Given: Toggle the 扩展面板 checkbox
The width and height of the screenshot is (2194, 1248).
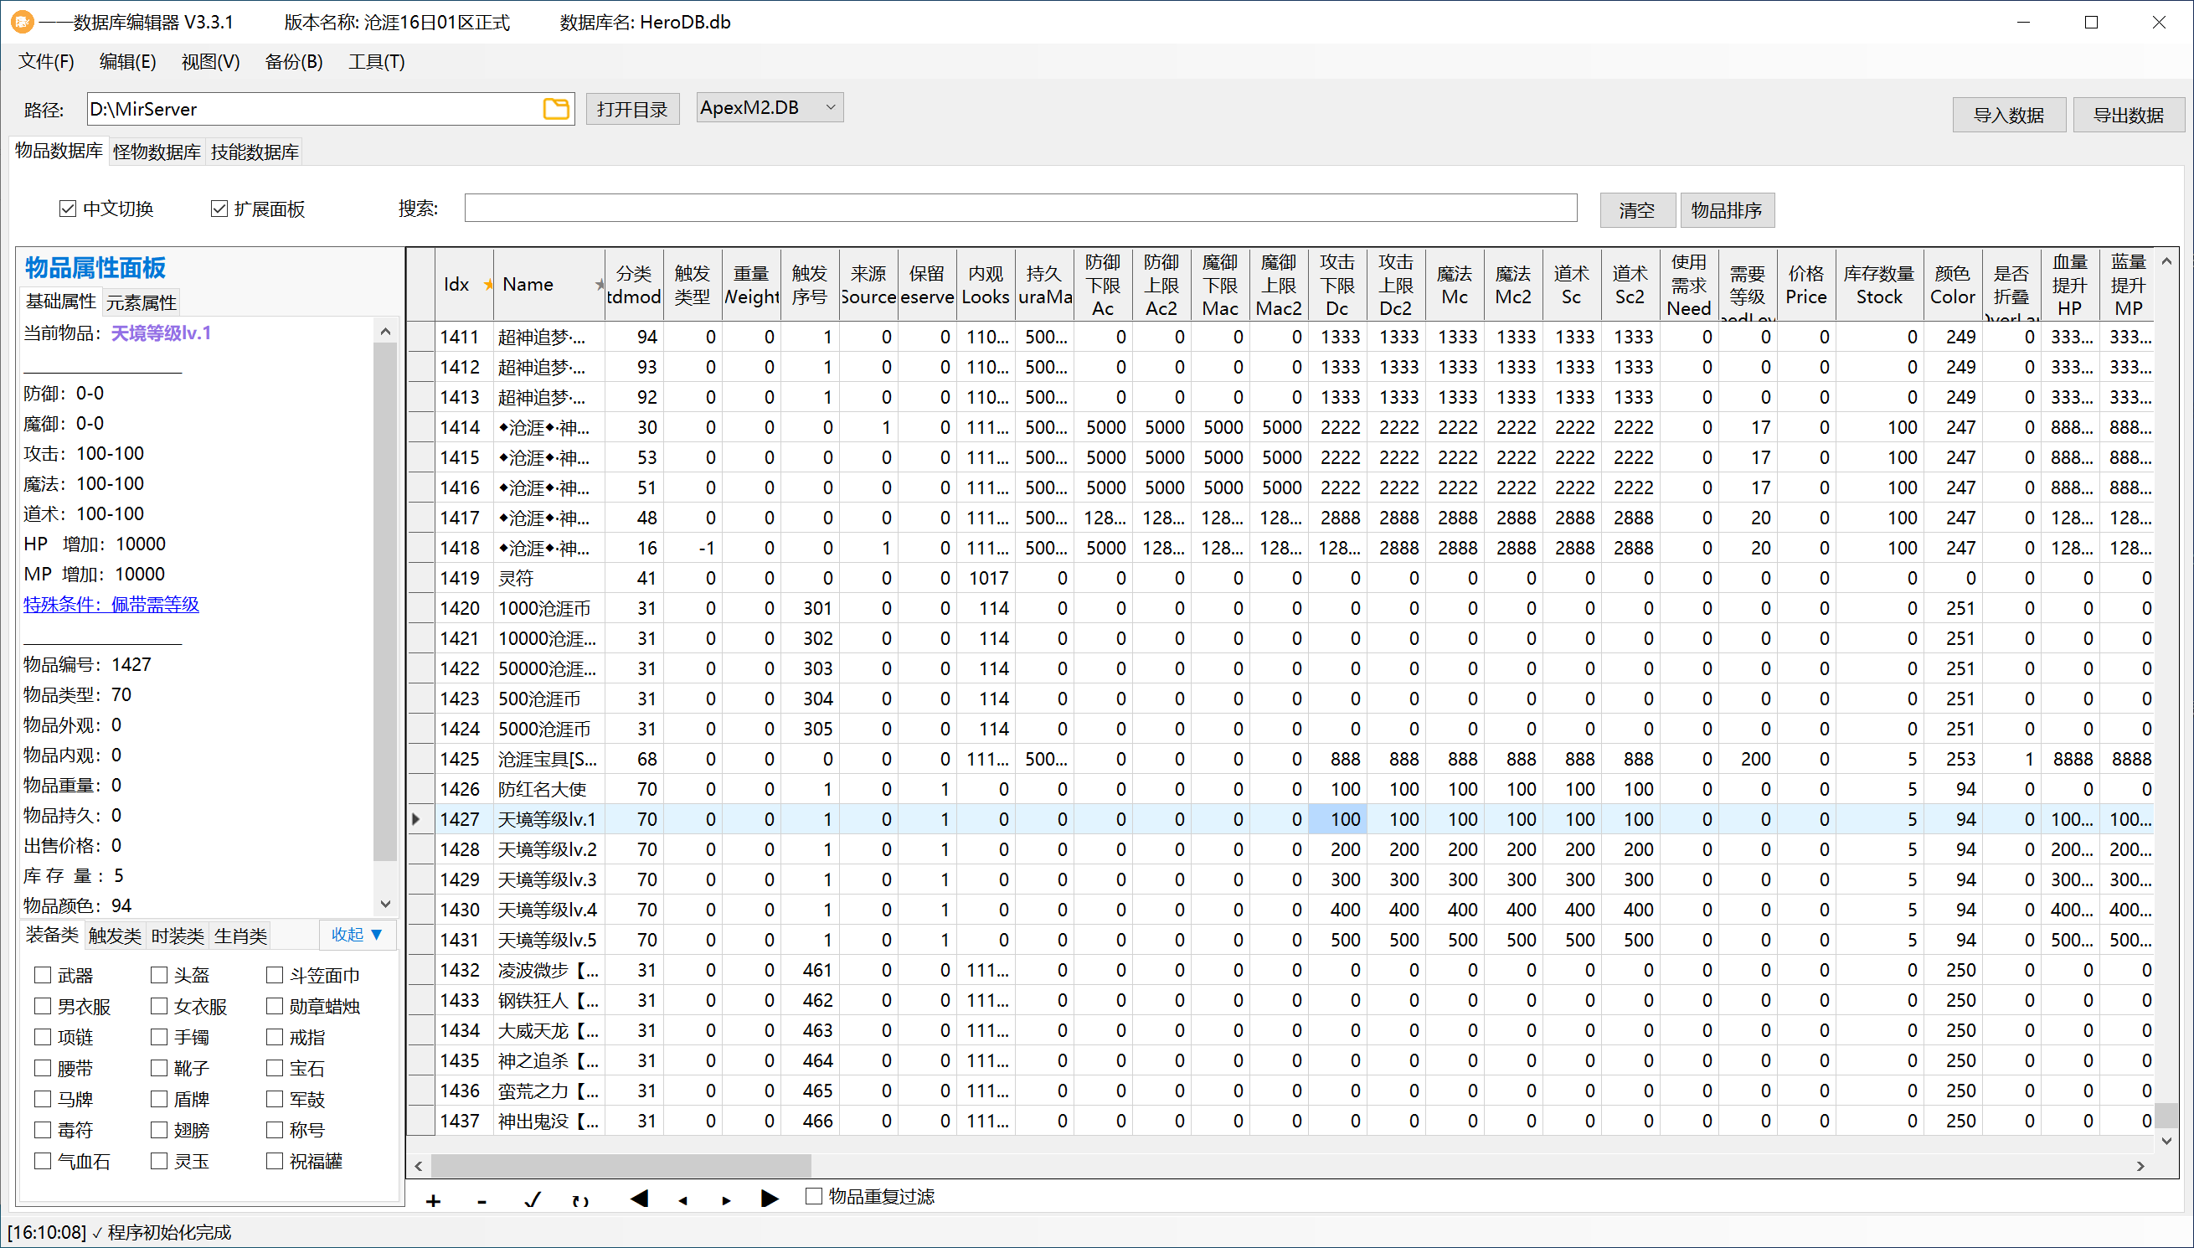Looking at the screenshot, I should [x=219, y=209].
